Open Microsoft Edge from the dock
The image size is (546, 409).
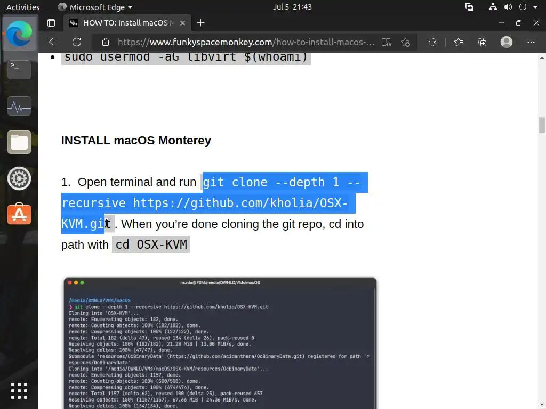tap(19, 34)
